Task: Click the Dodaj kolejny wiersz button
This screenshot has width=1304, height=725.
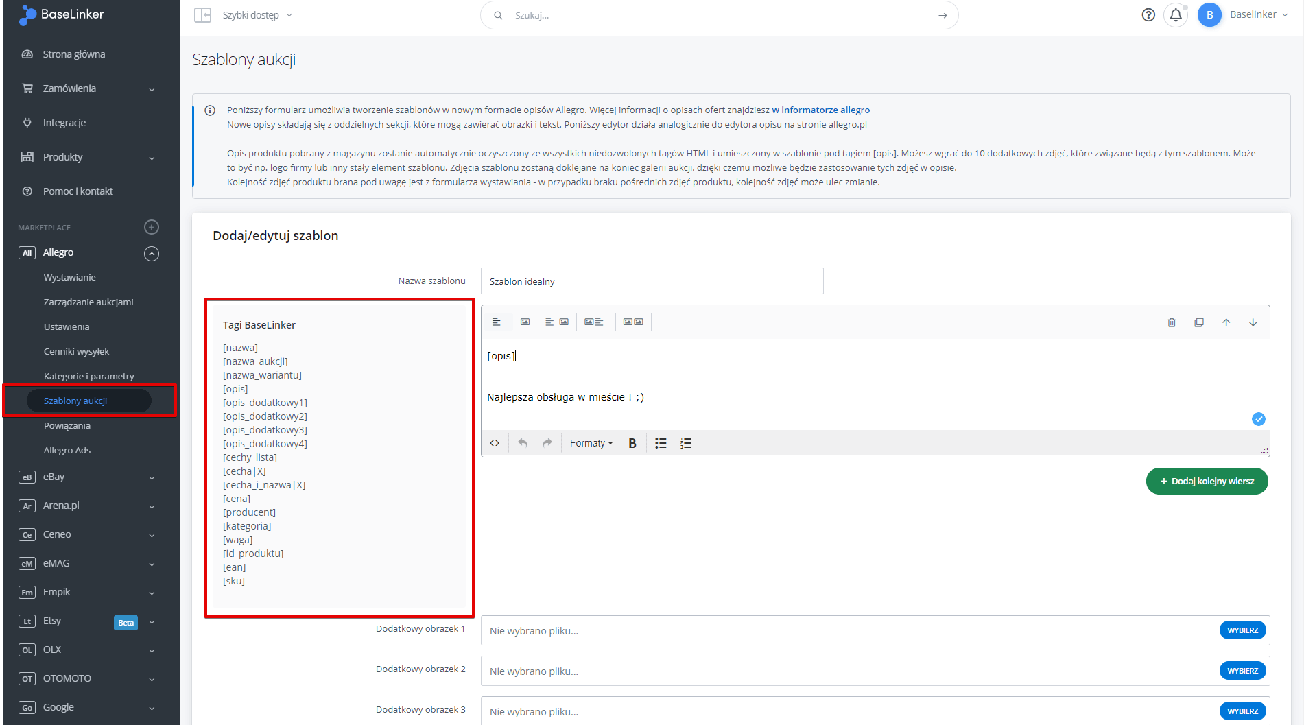Action: point(1207,481)
